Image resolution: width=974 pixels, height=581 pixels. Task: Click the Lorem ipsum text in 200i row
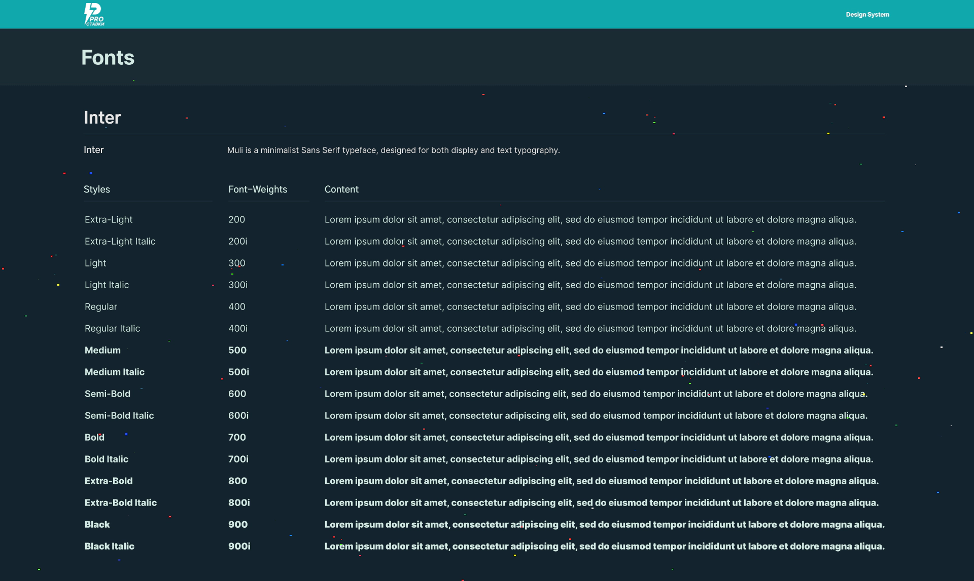click(x=590, y=242)
